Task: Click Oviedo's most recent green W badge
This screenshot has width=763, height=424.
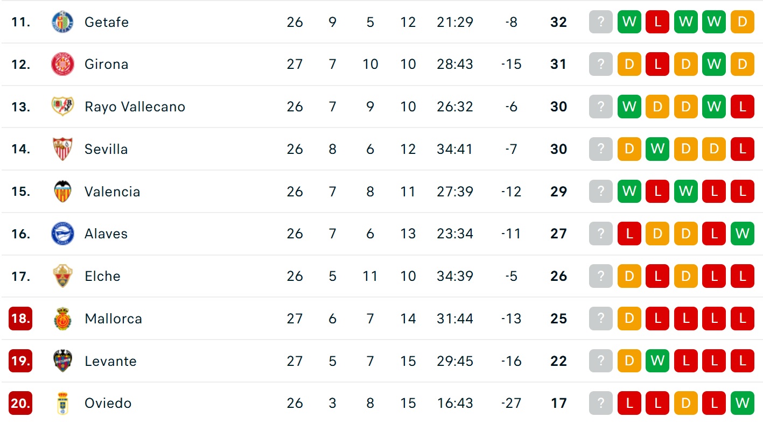Action: (x=743, y=403)
